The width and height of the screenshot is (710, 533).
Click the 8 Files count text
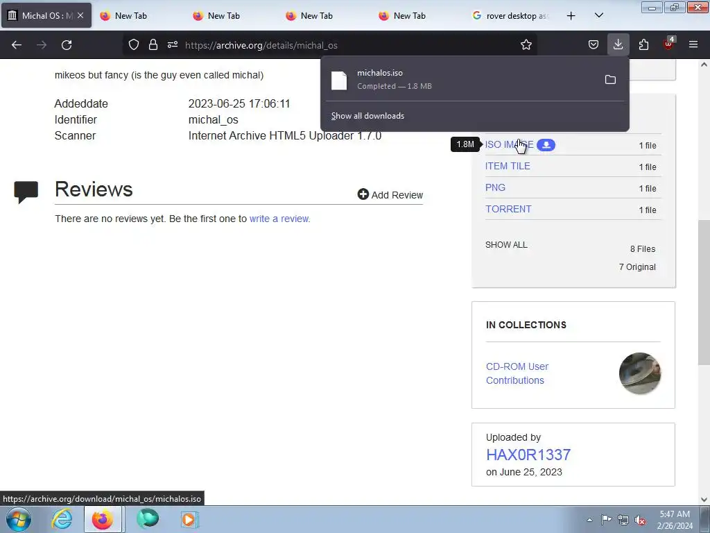click(643, 249)
